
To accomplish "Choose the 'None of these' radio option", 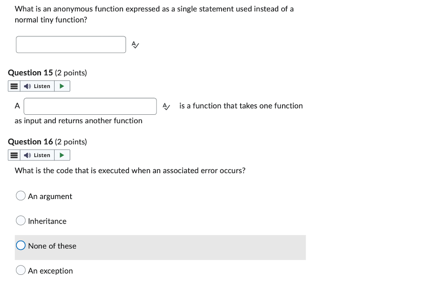I will pyautogui.click(x=21, y=246).
